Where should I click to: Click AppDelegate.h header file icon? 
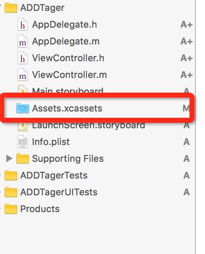[23, 25]
